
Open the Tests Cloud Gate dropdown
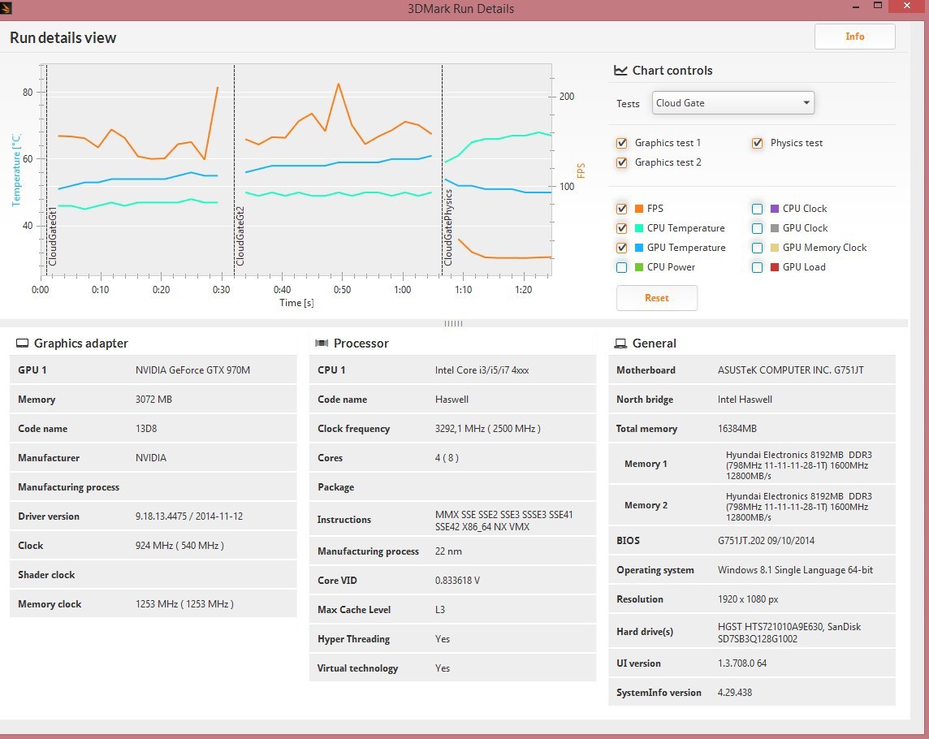[x=733, y=102]
